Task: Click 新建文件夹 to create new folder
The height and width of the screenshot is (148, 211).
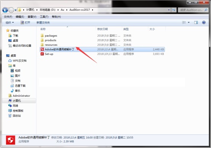Action: (x=43, y=22)
